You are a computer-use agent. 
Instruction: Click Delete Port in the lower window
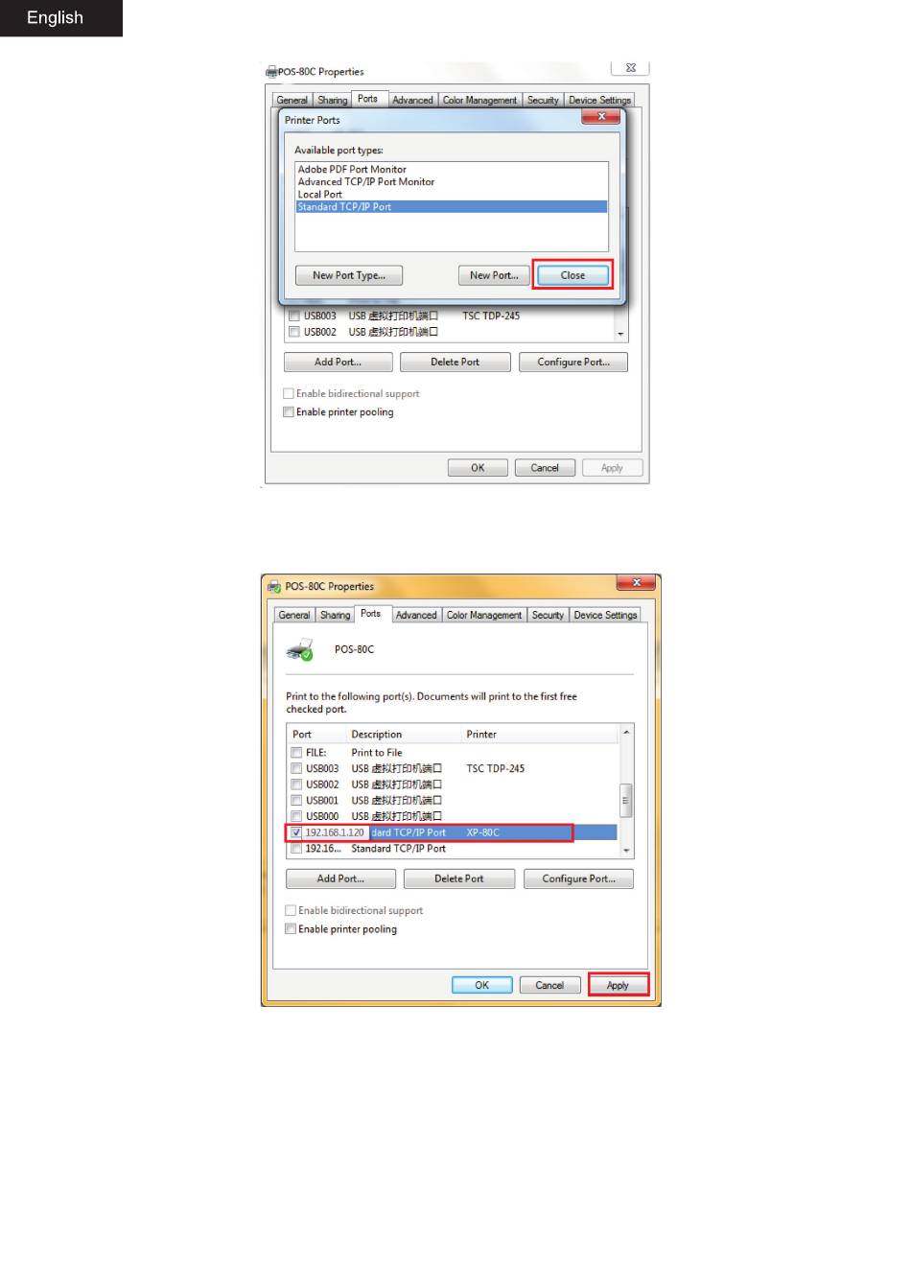[458, 878]
